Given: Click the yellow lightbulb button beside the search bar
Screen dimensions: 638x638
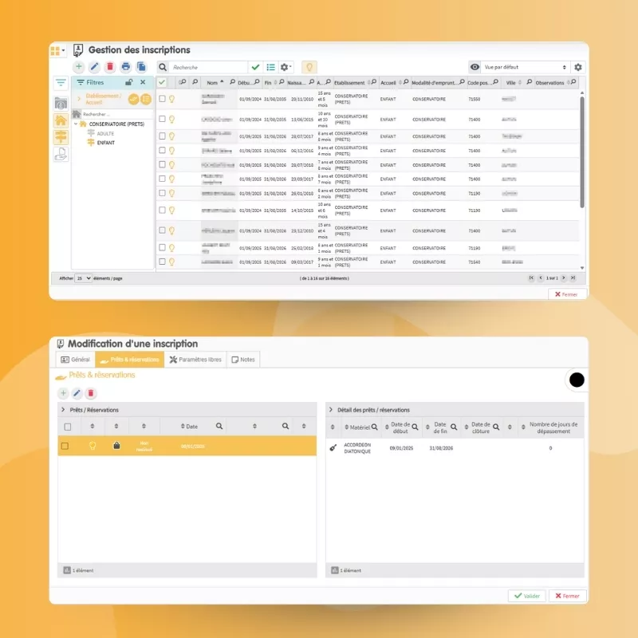Looking at the screenshot, I should click(309, 68).
